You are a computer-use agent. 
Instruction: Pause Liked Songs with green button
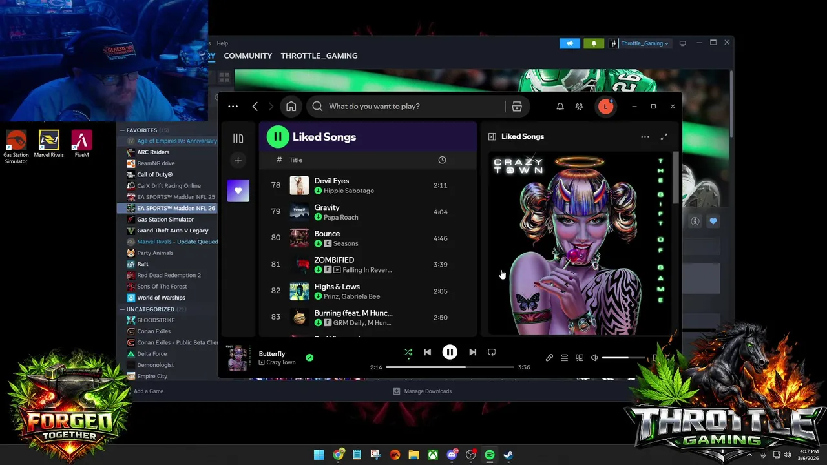pyautogui.click(x=278, y=136)
